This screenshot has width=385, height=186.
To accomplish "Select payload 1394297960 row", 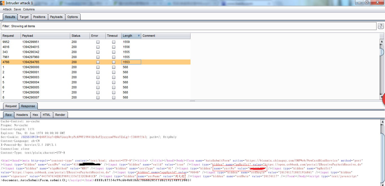I will 96,57.
